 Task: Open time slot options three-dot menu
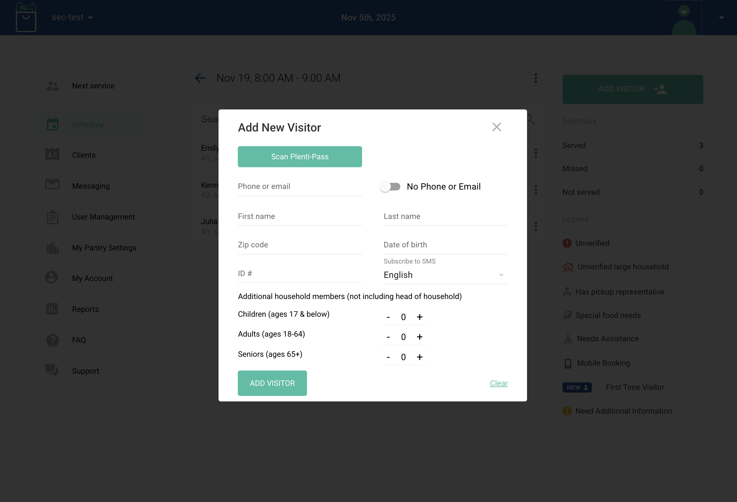[536, 78]
